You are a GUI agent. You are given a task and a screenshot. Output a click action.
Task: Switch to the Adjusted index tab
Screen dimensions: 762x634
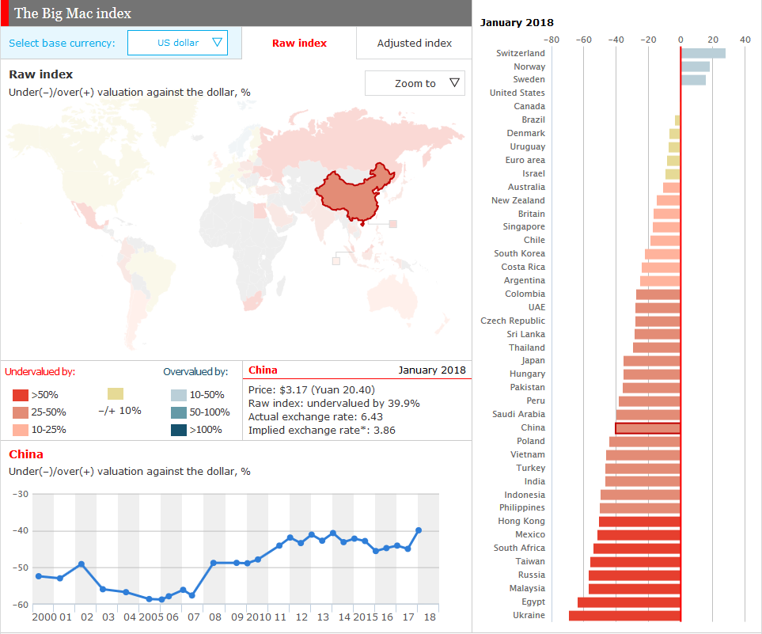pyautogui.click(x=414, y=44)
